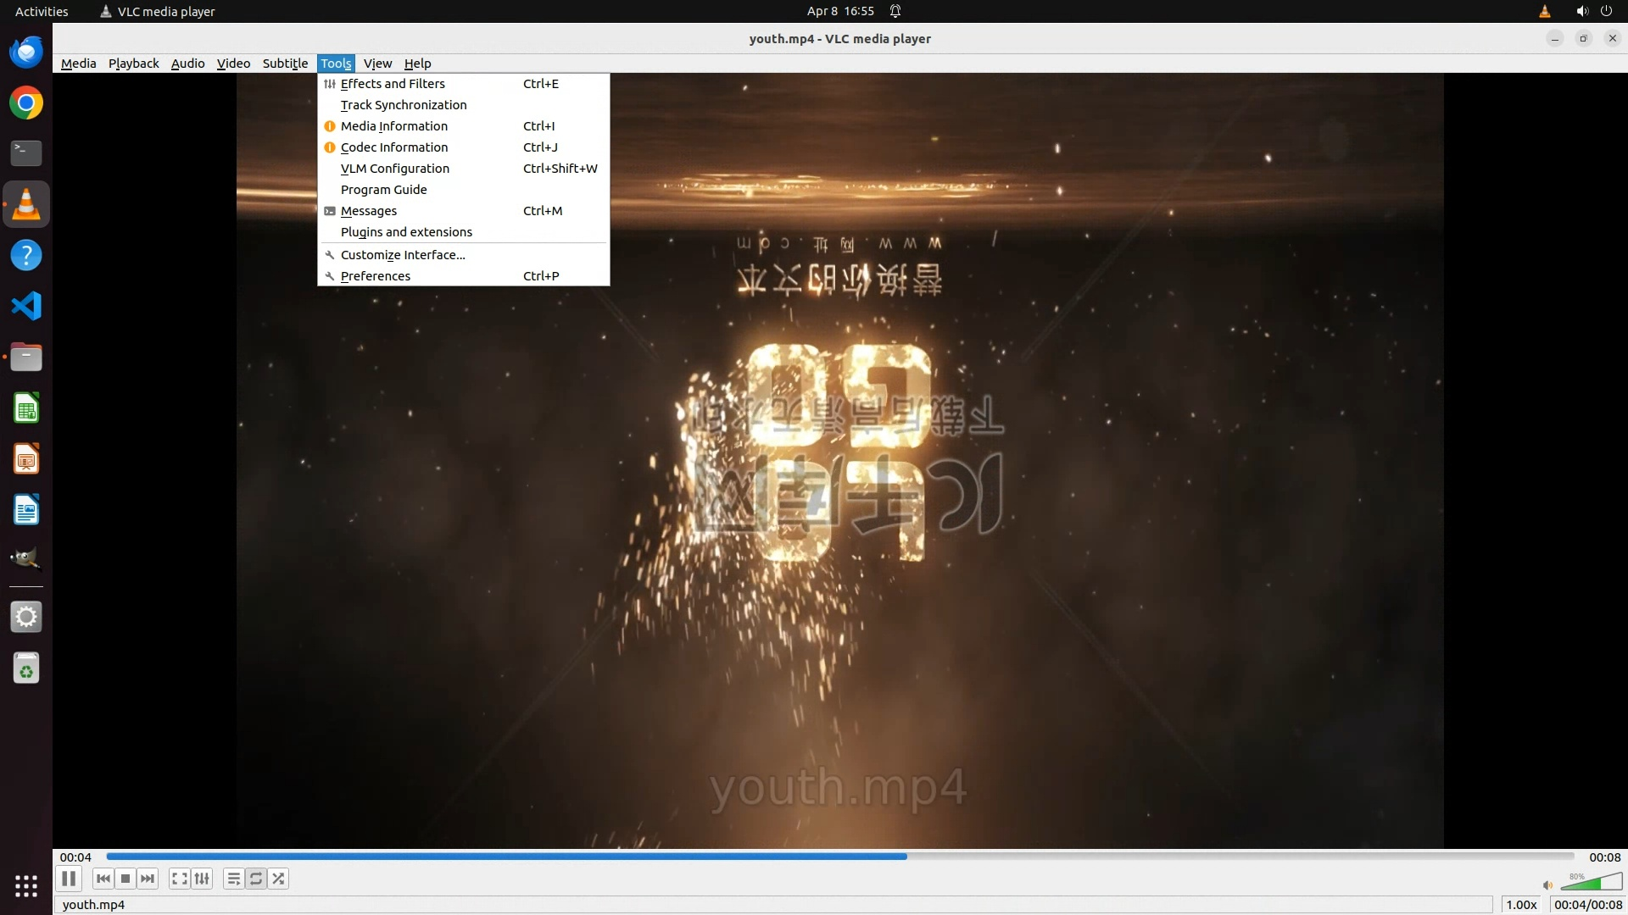Skip to the next media
The image size is (1628, 915).
[x=148, y=879]
